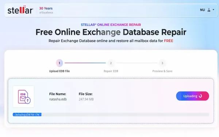This screenshot has width=219, height=137.
Task: Select step 1 circle in the wizard
Action: [59, 63]
